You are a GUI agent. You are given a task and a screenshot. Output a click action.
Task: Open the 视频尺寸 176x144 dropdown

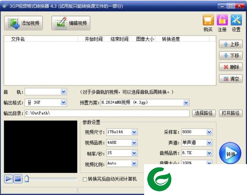click(x=134, y=132)
